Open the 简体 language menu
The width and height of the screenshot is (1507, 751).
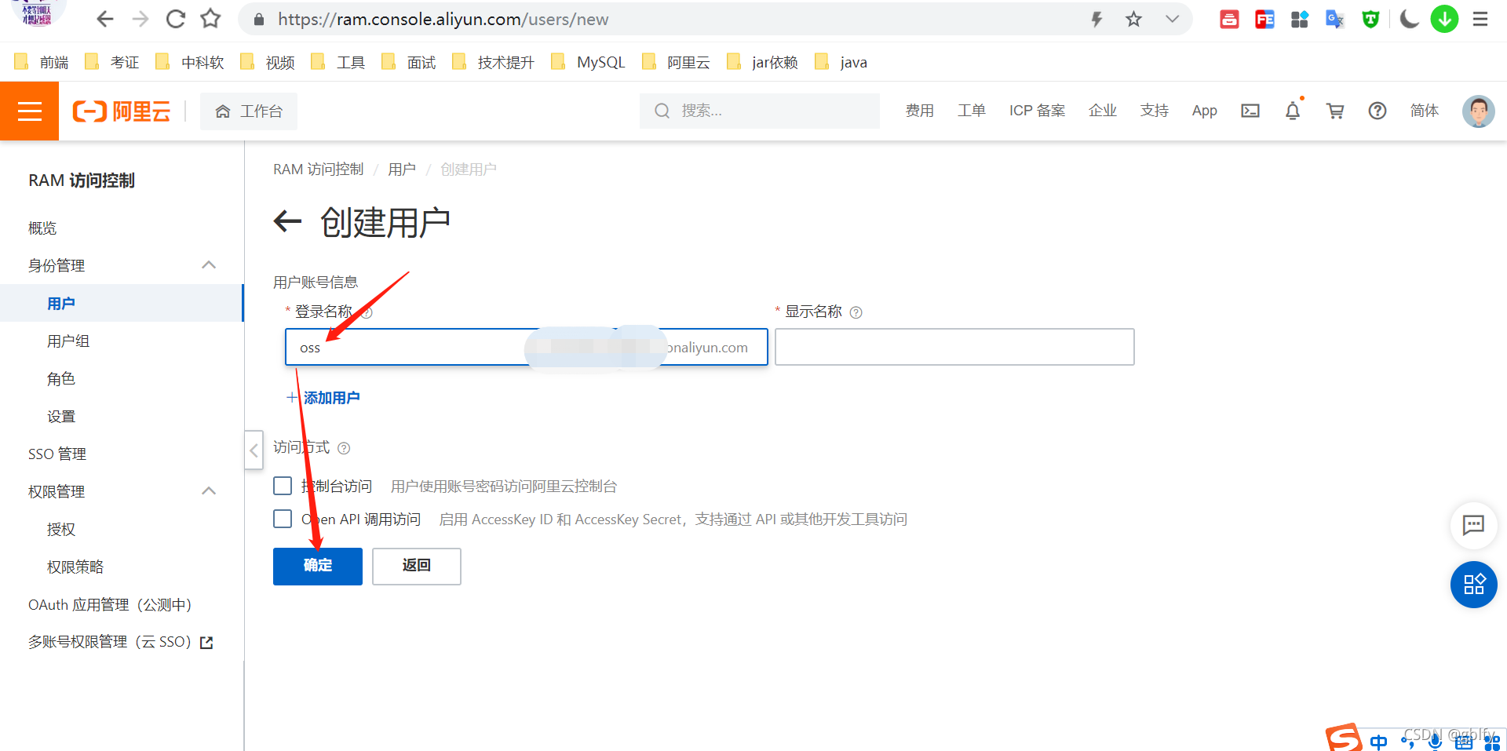coord(1425,111)
